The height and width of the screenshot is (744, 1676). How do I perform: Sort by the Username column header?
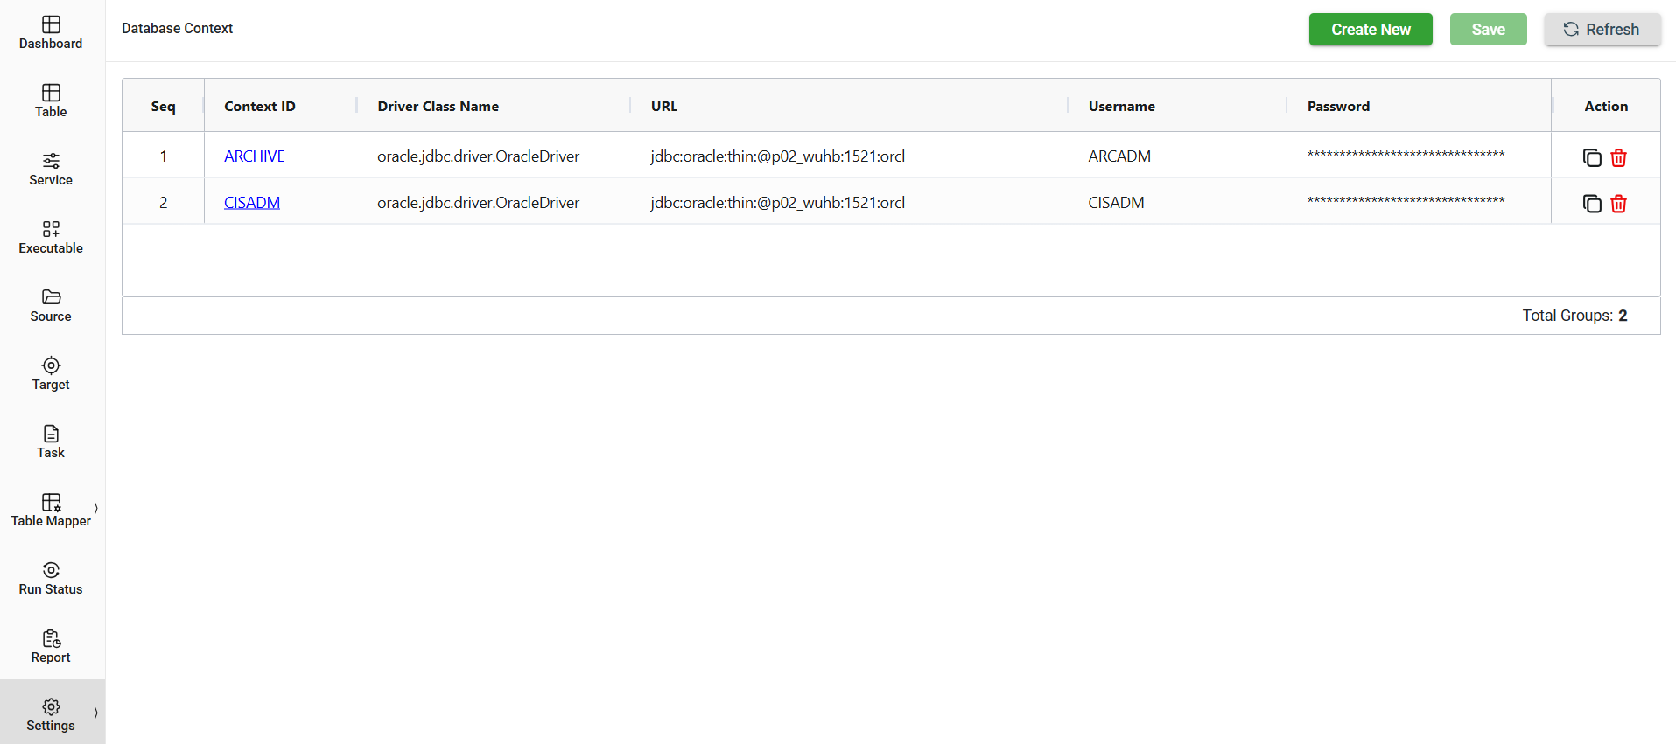coord(1121,106)
